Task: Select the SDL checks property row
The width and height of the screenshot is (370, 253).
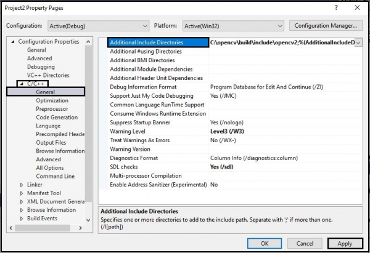Action: (235, 167)
